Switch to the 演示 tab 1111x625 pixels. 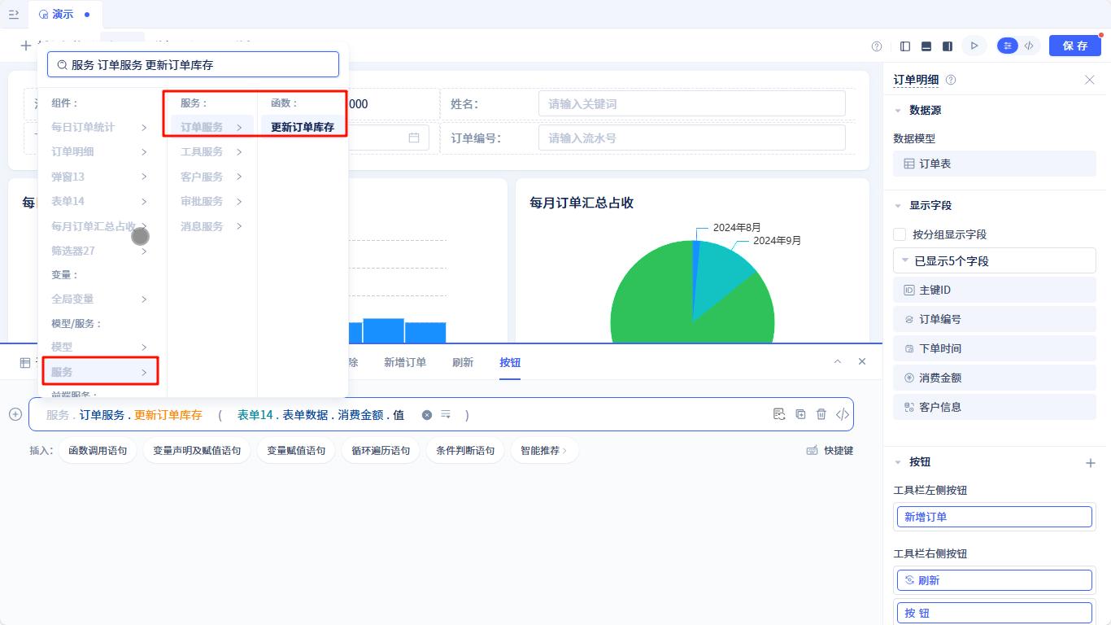63,14
